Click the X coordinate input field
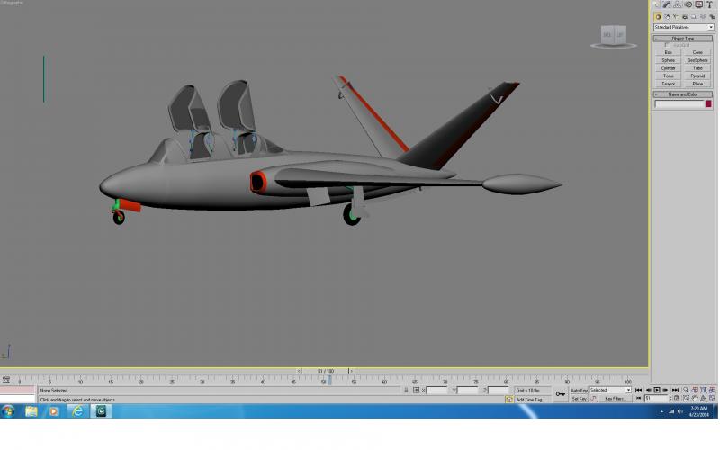720x450 pixels. pyautogui.click(x=436, y=391)
